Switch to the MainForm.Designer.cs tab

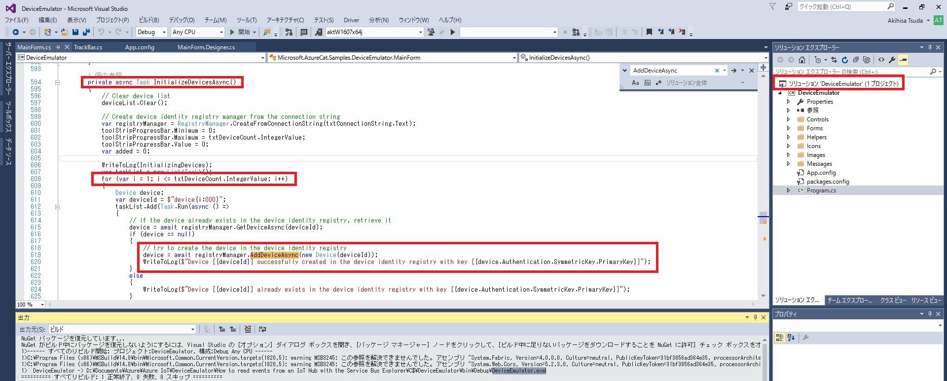tap(206, 47)
